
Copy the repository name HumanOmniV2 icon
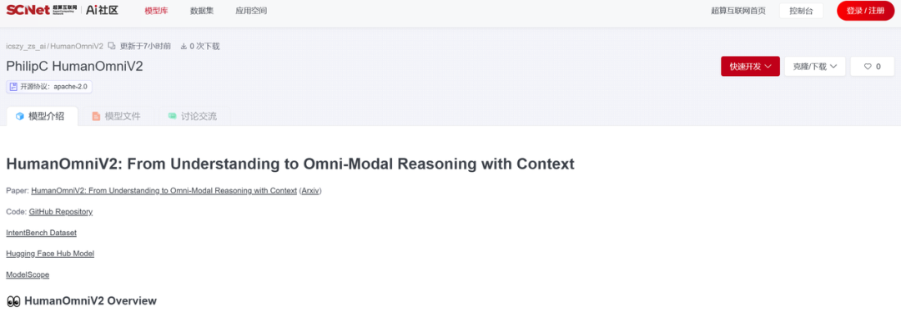[x=112, y=46]
